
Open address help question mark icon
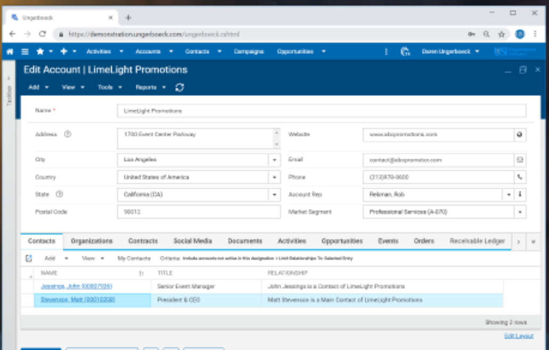pos(68,134)
